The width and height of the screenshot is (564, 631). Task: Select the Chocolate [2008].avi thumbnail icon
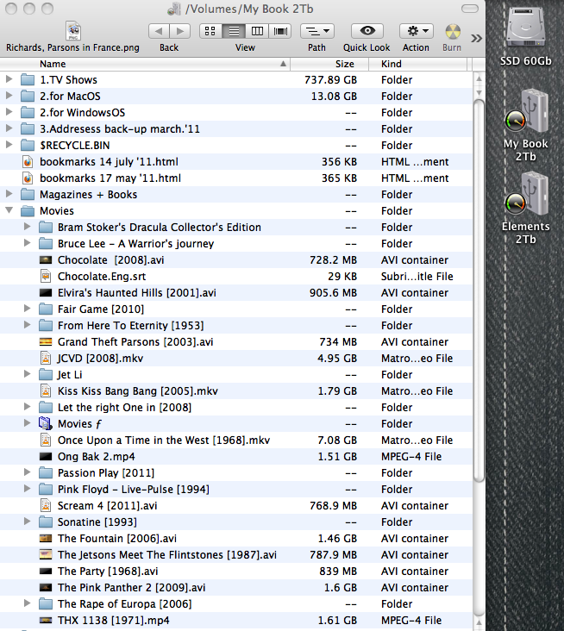click(x=46, y=260)
